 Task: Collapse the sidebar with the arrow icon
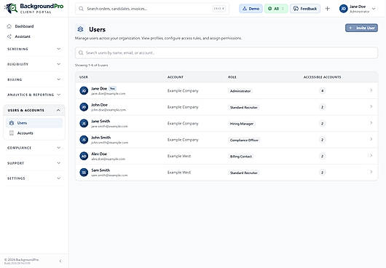click(x=60, y=261)
